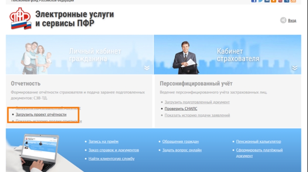Click the grey login arrow icon
This screenshot has width=308, height=172.
click(283, 20)
